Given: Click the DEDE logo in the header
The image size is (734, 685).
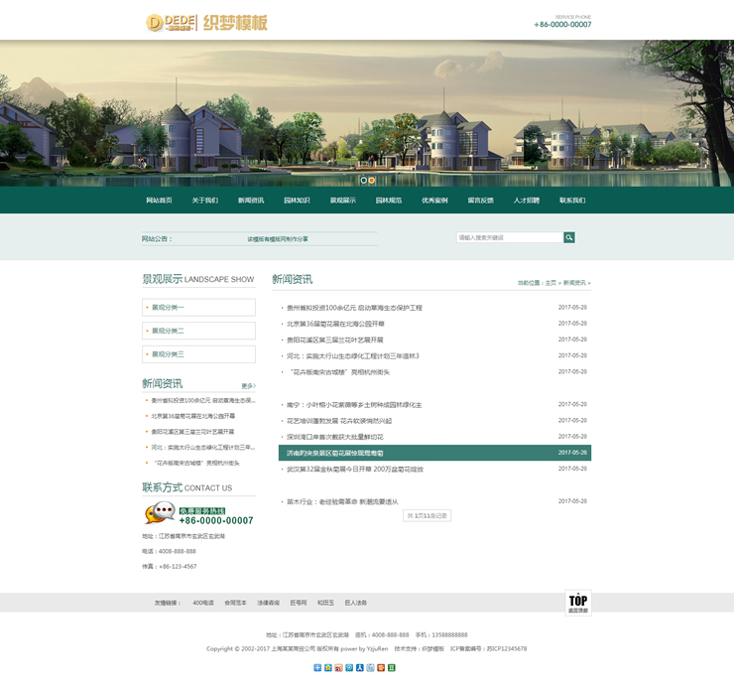Looking at the screenshot, I should [171, 22].
